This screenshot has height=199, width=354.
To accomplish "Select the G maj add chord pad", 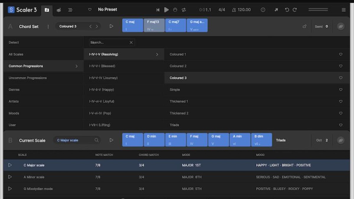I will point(197,25).
